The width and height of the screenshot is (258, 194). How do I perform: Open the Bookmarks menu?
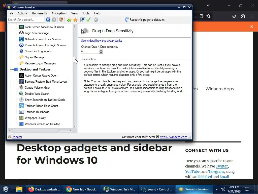(x=40, y=13)
